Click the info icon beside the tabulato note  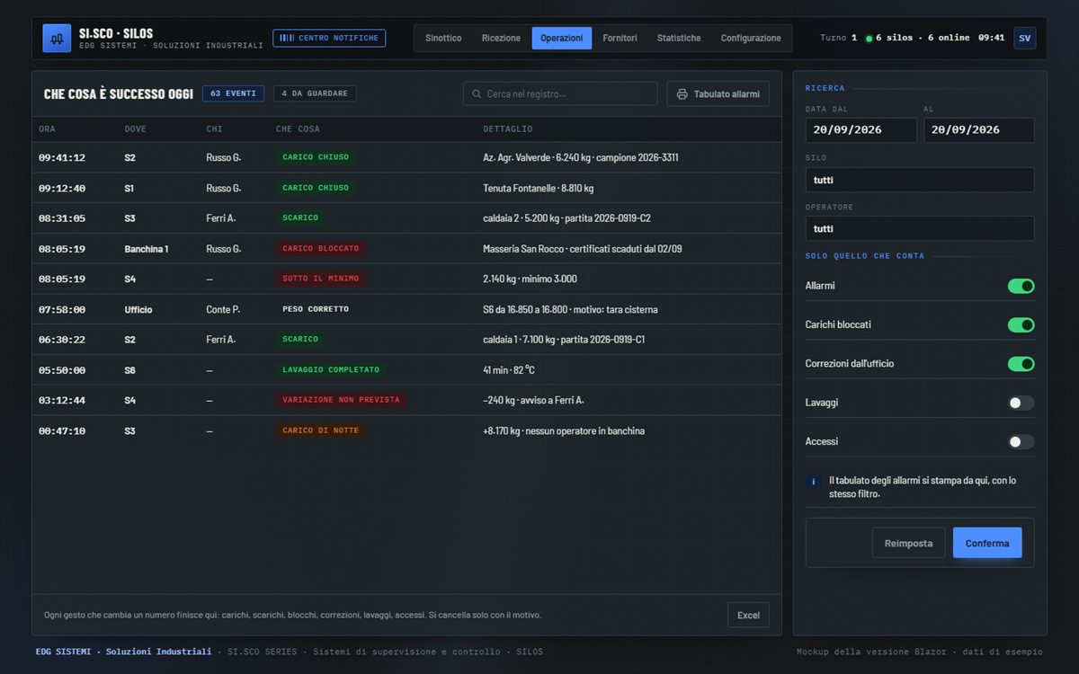click(x=814, y=482)
